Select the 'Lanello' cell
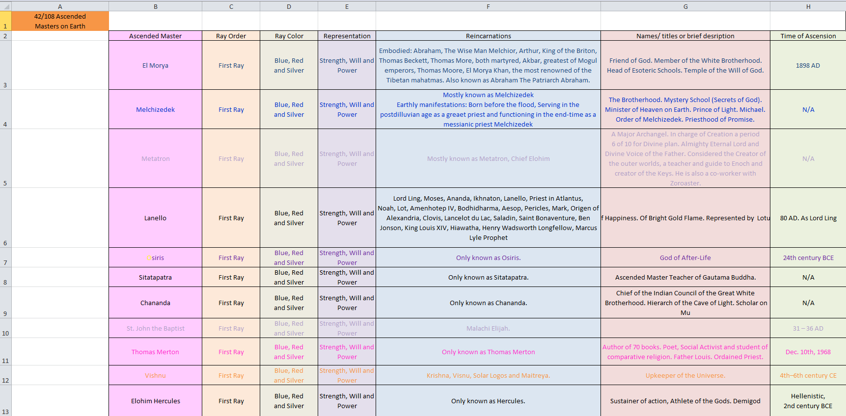The image size is (846, 416). (155, 218)
